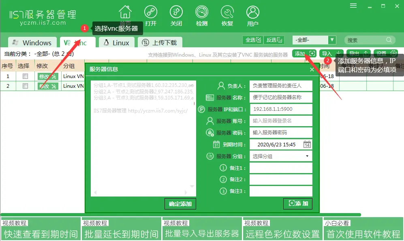Maximize the application window

383,6
